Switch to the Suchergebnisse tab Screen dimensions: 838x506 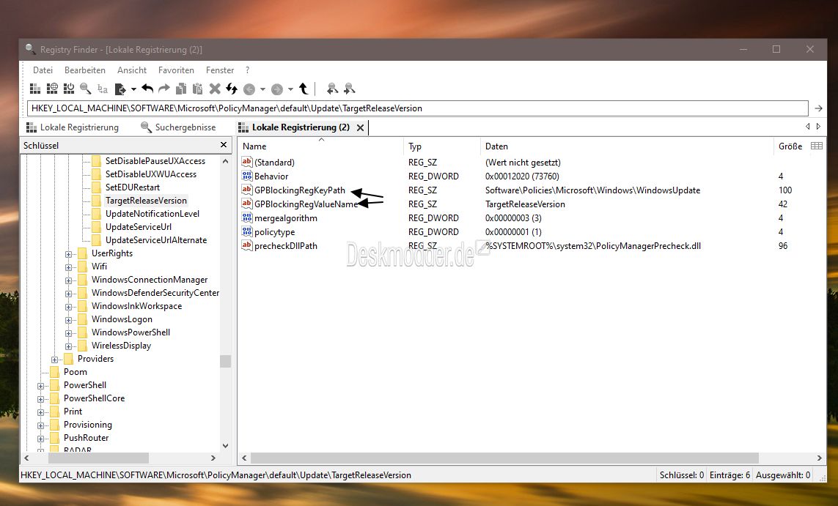pyautogui.click(x=185, y=127)
